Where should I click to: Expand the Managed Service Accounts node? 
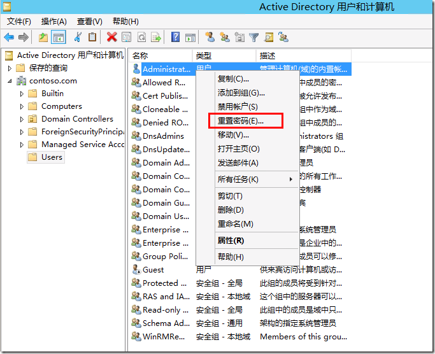[22, 145]
